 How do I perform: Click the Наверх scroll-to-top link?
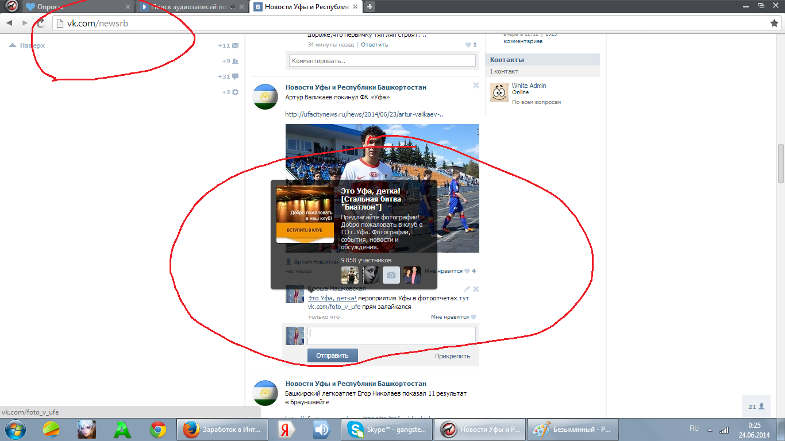click(x=27, y=45)
